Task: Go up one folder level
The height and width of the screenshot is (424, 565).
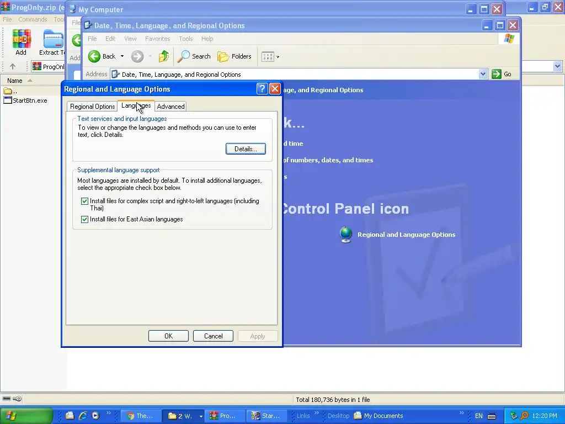Action: coord(164,56)
